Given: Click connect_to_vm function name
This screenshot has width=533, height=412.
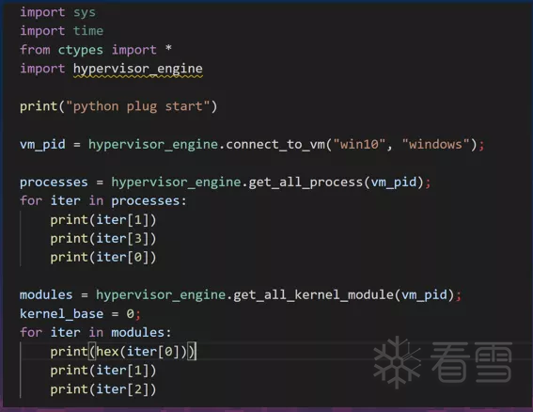Looking at the screenshot, I should tap(275, 145).
